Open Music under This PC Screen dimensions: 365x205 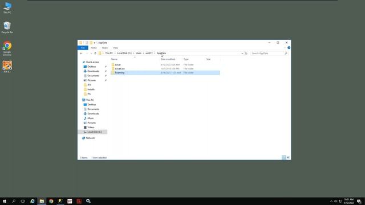click(91, 118)
